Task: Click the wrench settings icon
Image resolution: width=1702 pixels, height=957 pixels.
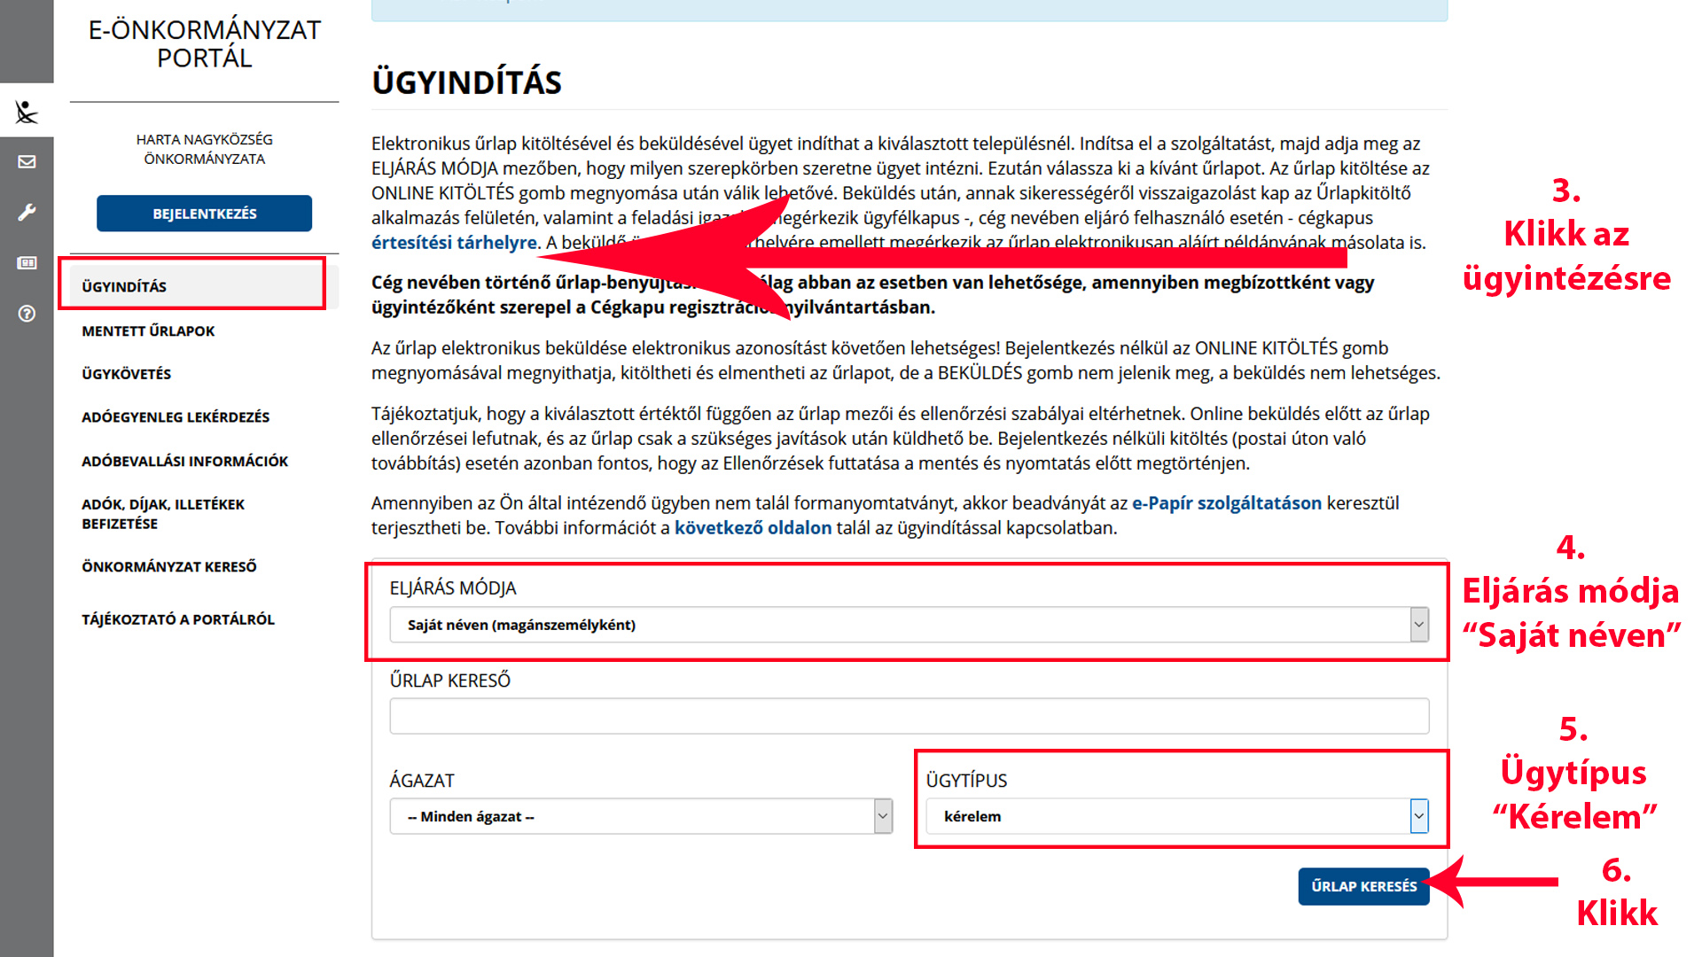Action: (x=27, y=213)
